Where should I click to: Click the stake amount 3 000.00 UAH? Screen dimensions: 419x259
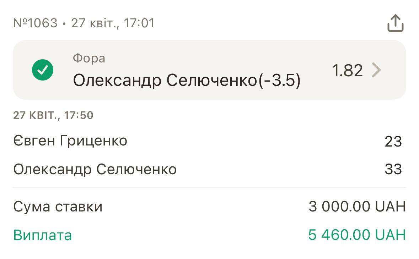[x=357, y=206]
